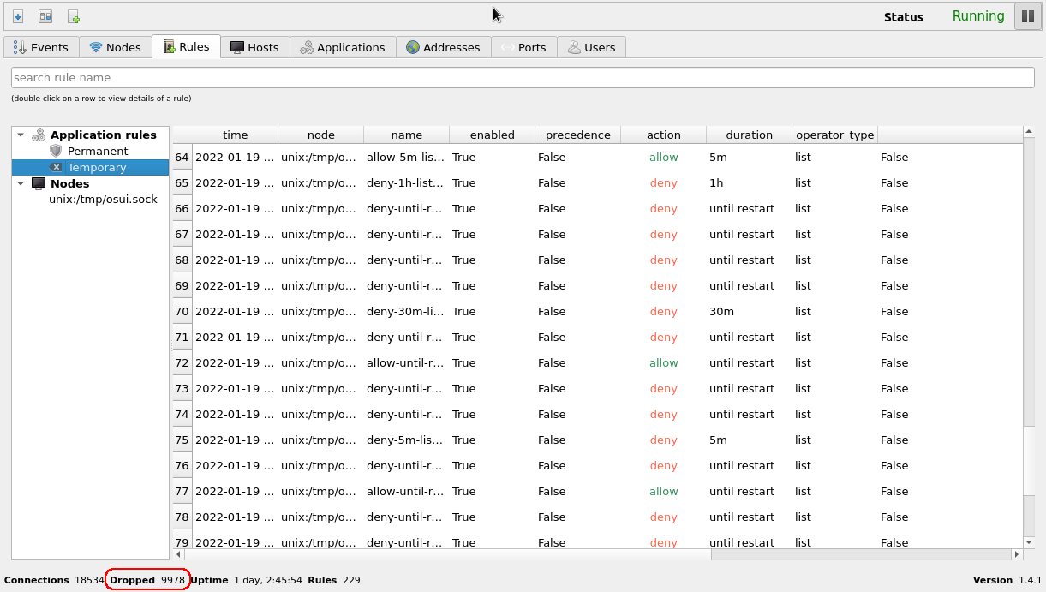Select the Rules tab

pyautogui.click(x=186, y=46)
